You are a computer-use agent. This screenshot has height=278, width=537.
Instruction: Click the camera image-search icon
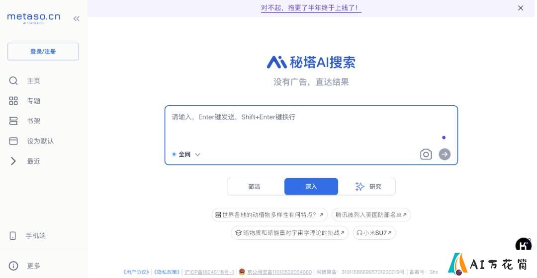426,154
